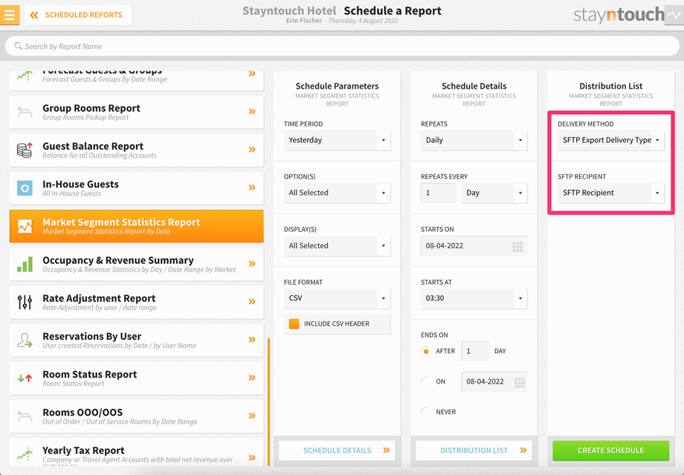Select the Ends On date radio
Viewport: 684px width, 475px height.
(426, 381)
